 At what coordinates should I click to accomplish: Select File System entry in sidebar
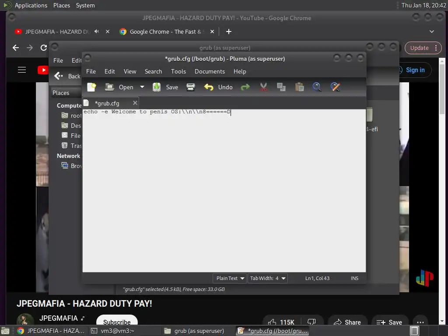[71, 136]
